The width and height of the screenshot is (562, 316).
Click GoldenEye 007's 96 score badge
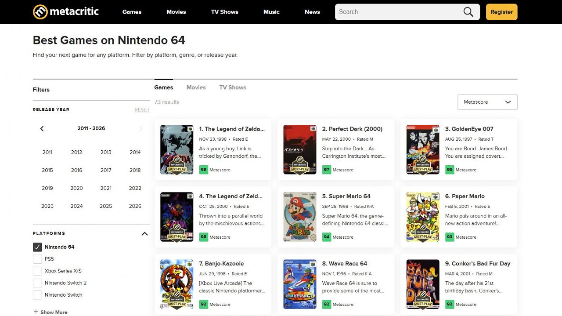click(449, 170)
